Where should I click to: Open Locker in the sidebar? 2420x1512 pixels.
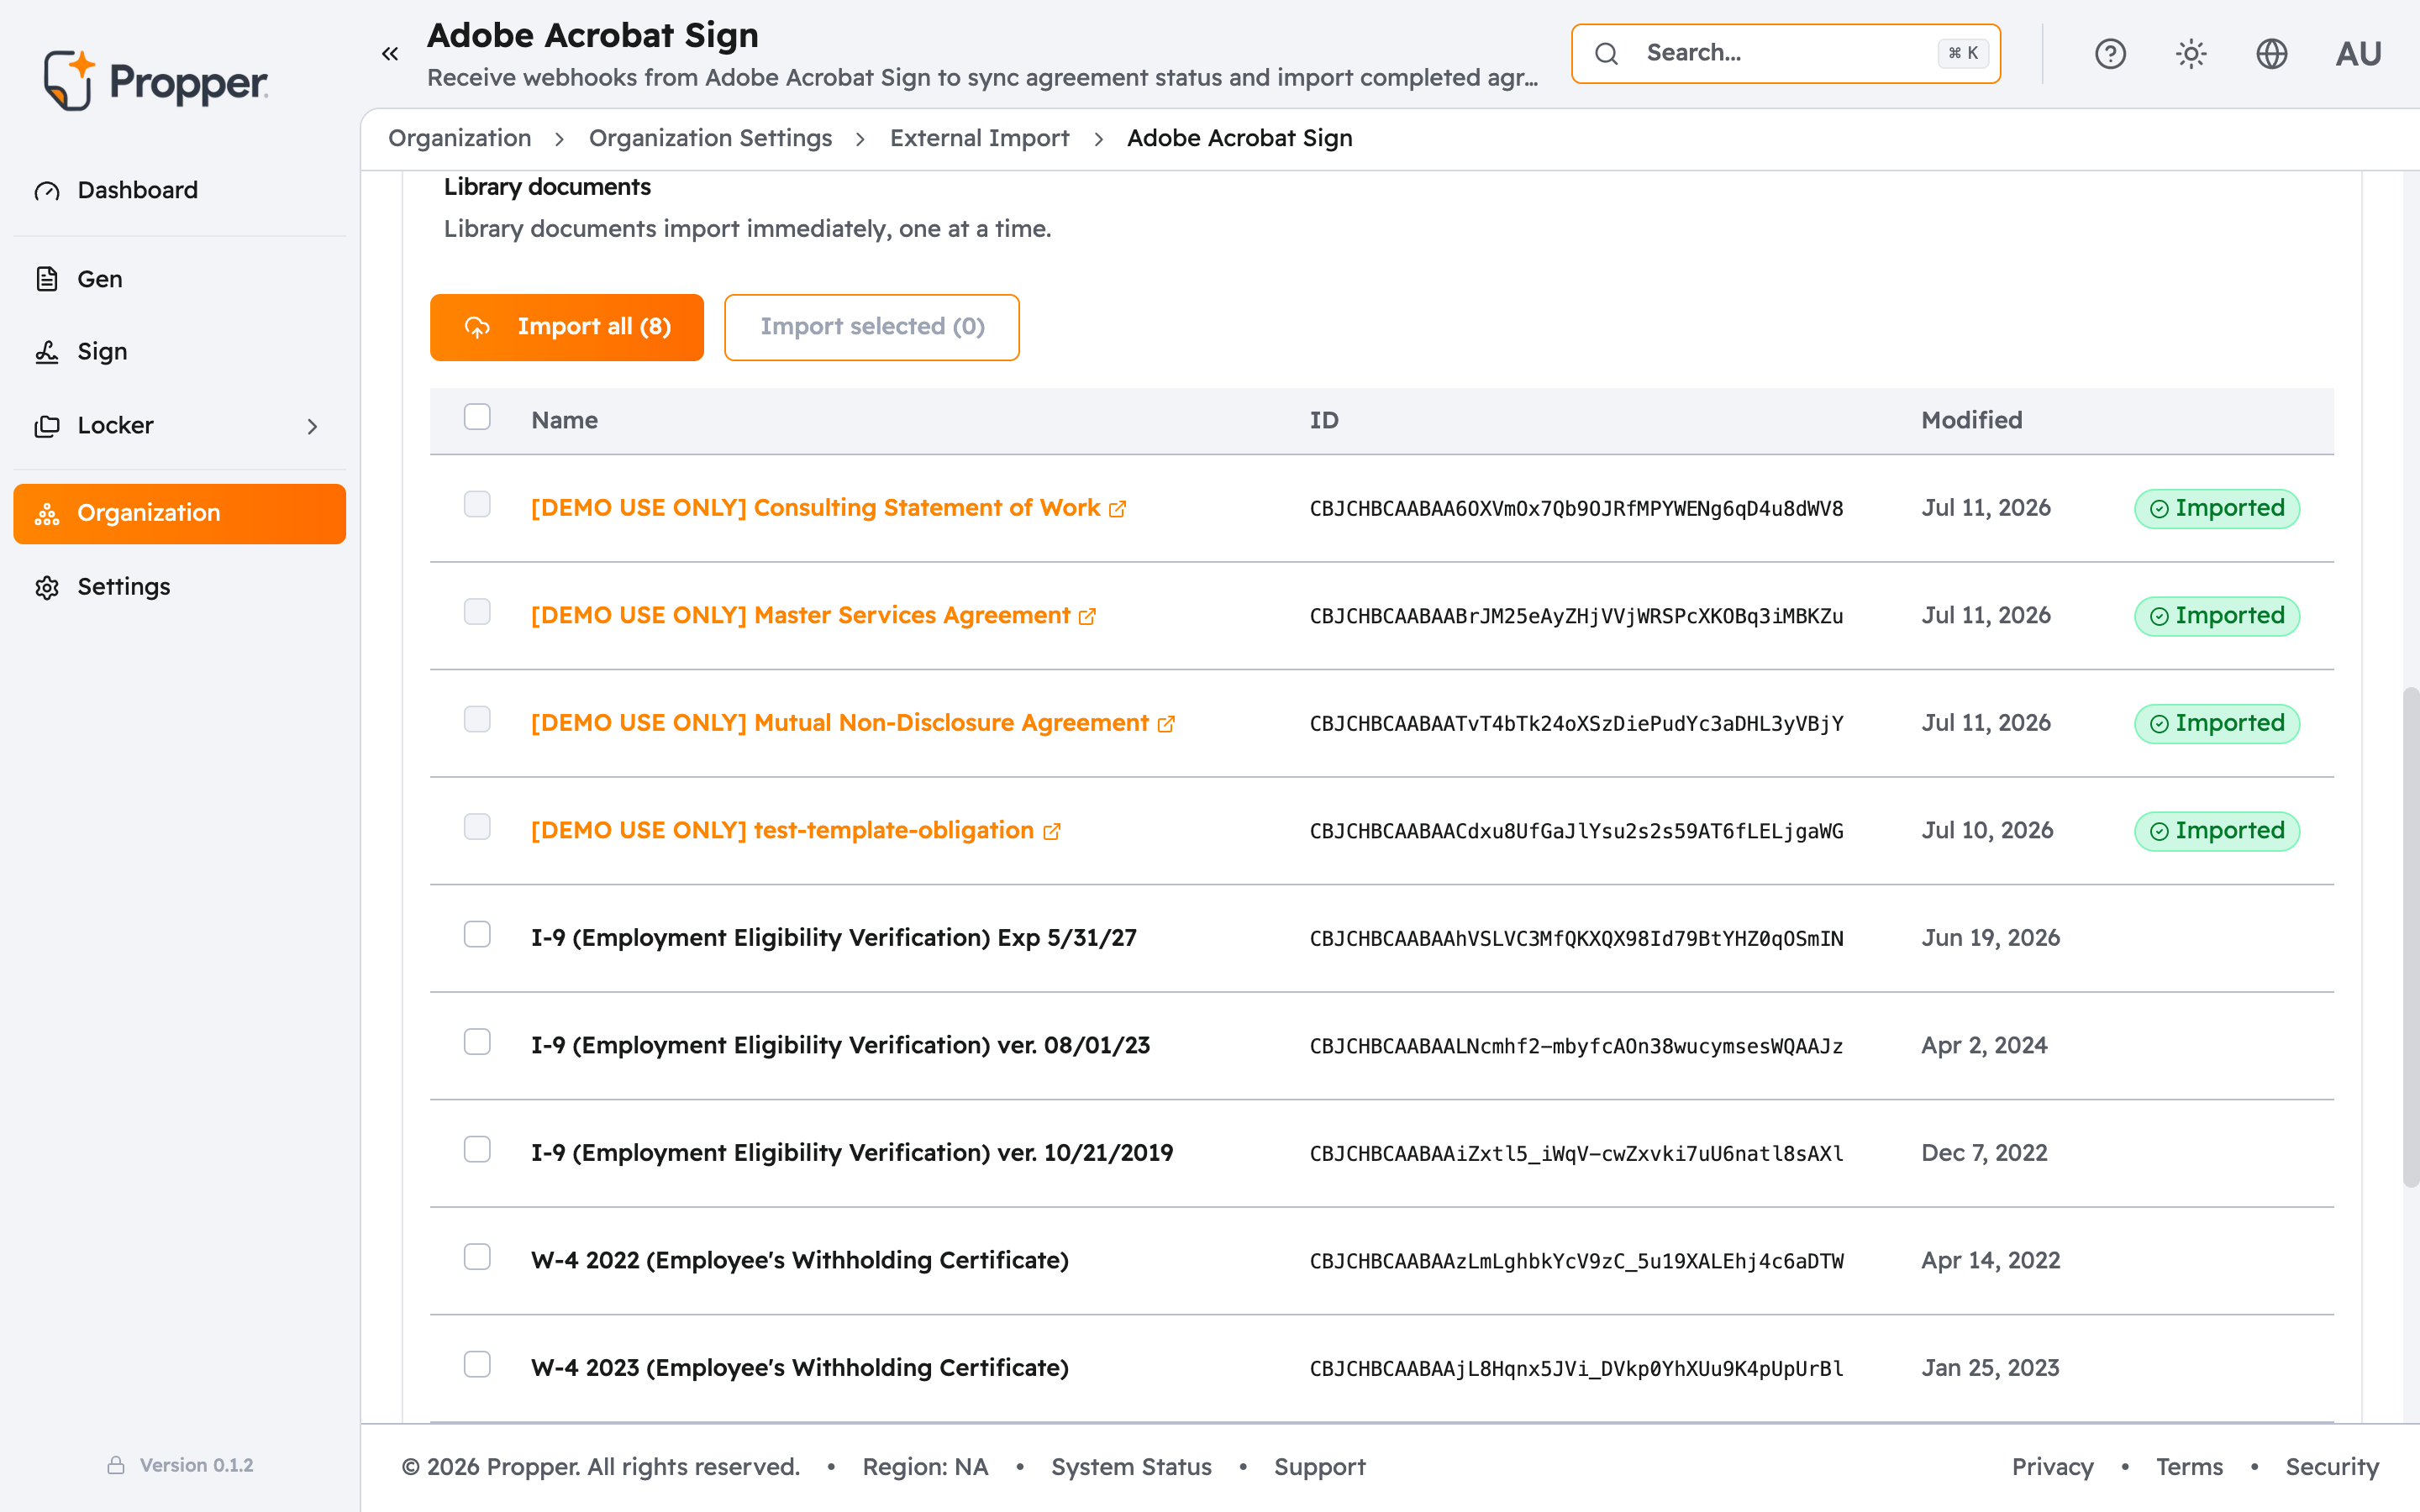coord(180,426)
